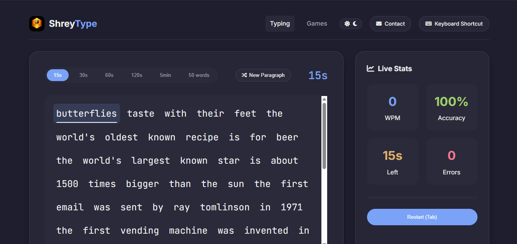Click the highlighted word butterflies

[x=86, y=114]
